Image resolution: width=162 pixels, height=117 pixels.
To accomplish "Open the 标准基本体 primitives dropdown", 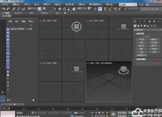I will 148,30.
